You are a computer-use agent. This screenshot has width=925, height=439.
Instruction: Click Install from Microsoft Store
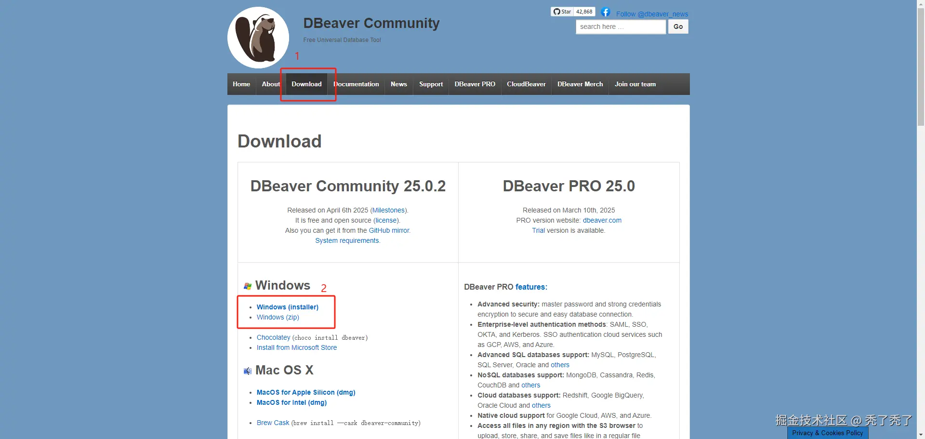click(297, 347)
